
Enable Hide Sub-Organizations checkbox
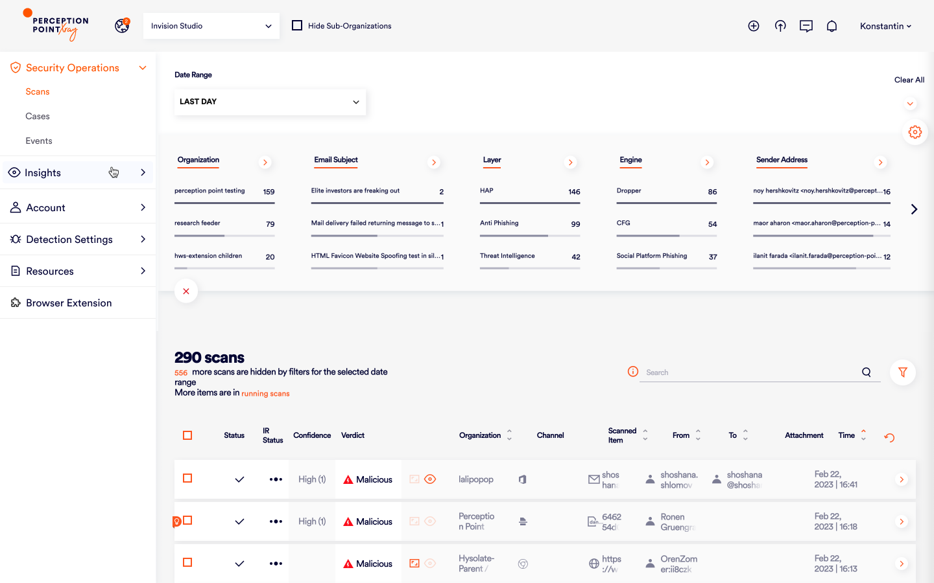(x=297, y=26)
